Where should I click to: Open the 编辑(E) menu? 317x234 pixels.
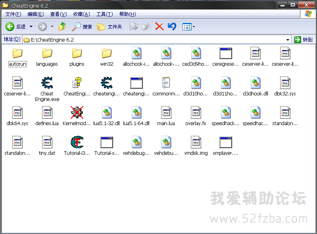coord(36,14)
